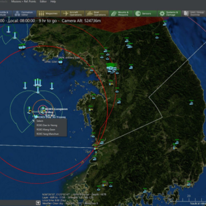Click the unit icon at the top-right coast
Viewport: 206px width, 206px height.
(x=165, y=24)
